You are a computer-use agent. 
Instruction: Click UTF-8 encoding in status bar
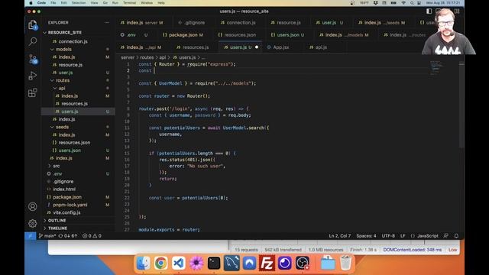tap(388, 236)
